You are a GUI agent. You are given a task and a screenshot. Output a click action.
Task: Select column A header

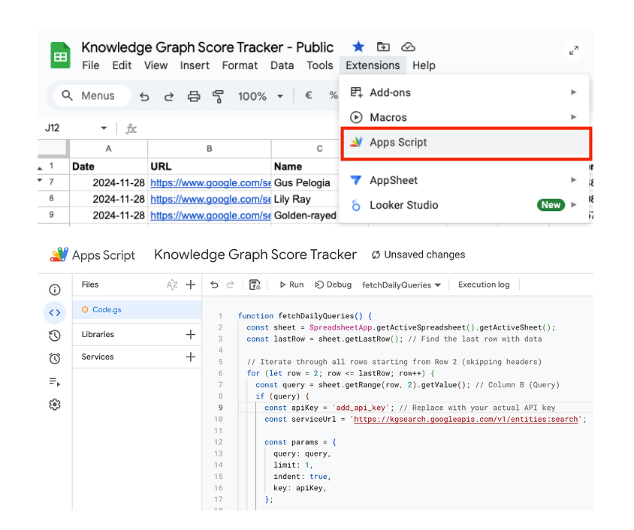tap(108, 149)
